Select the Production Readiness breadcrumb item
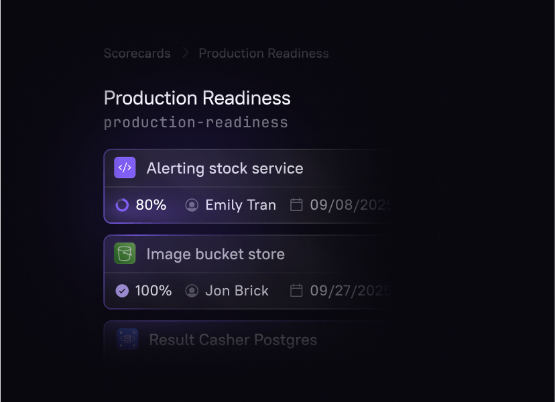This screenshot has width=555, height=402. click(x=263, y=54)
